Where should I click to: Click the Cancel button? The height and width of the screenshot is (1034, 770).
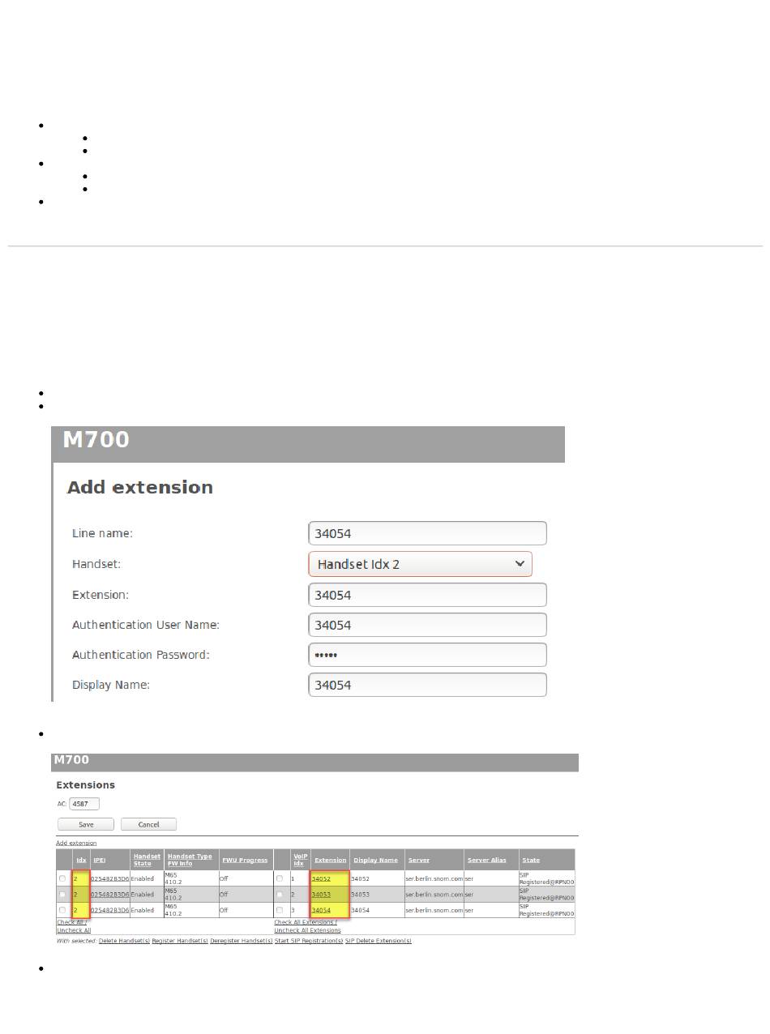pos(148,824)
